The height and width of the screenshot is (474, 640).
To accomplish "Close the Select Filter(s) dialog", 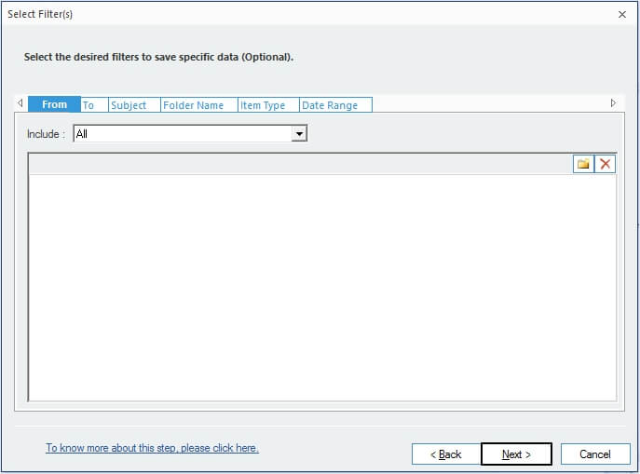I will 622,15.
